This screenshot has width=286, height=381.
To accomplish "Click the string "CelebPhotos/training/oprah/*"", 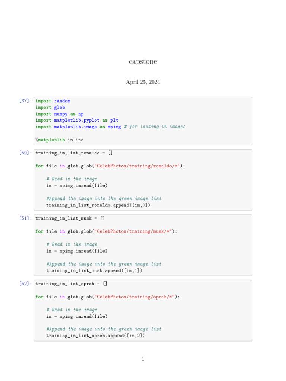I will pos(134,297).
